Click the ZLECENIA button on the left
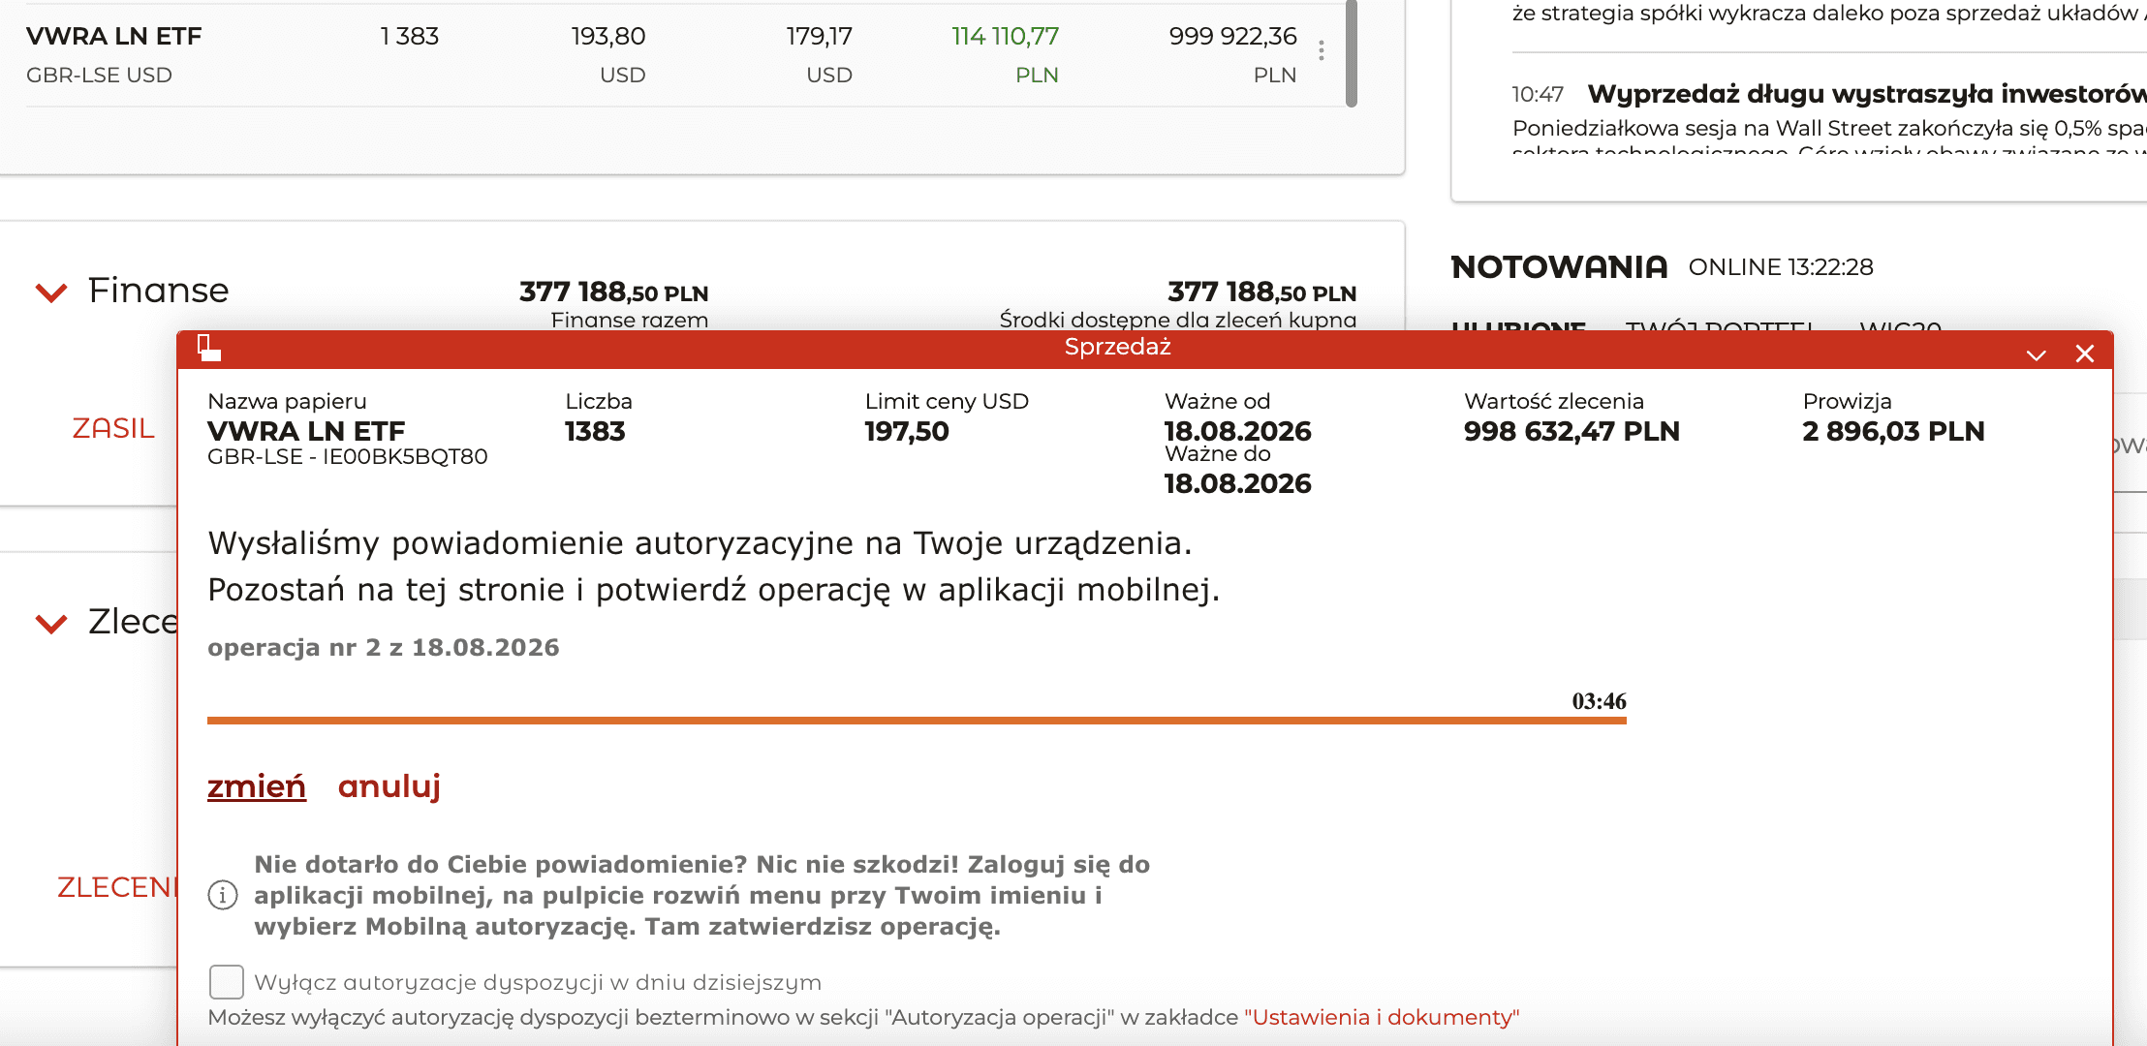 click(117, 887)
